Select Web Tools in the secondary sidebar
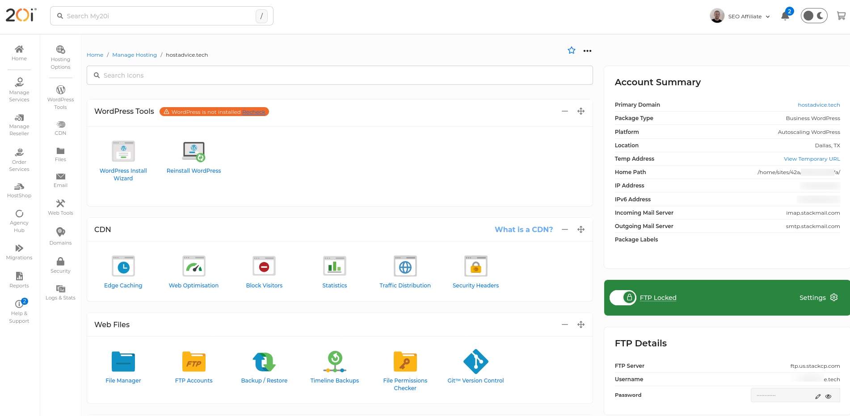Screen dimensions: 850x416 (60, 207)
